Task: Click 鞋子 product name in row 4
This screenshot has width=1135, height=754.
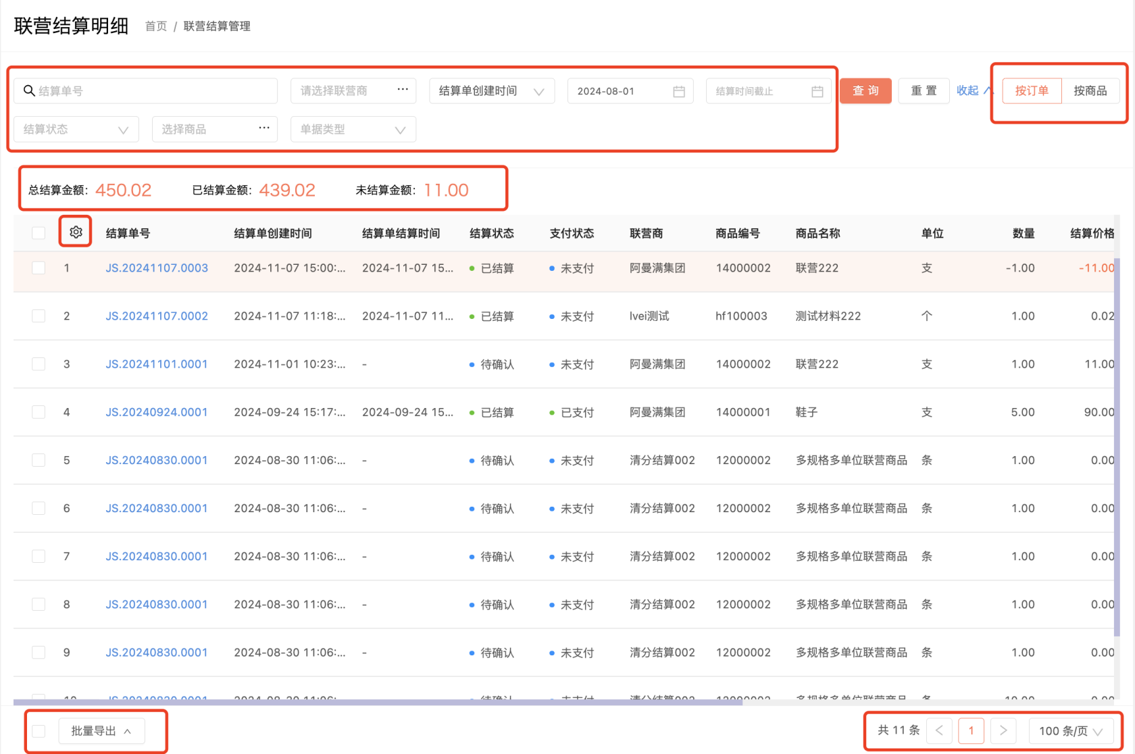Action: coord(807,412)
